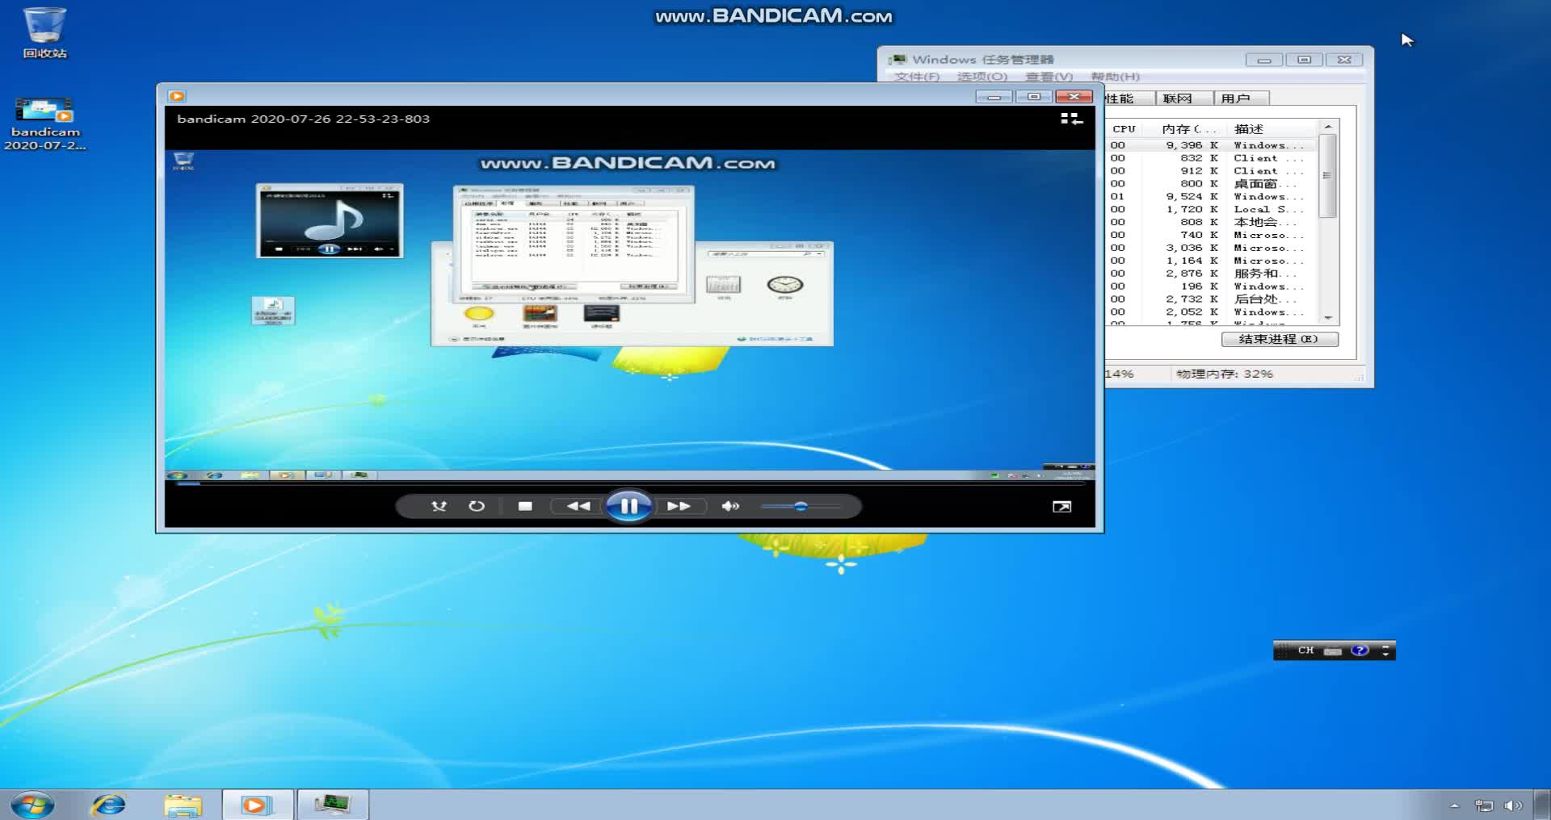Open the Windows Start menu

pos(32,805)
